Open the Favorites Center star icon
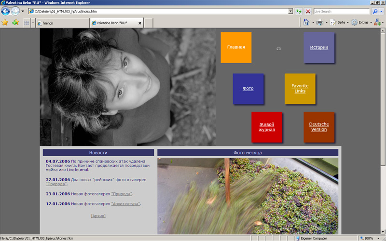Screen dimensions: 386x241 tap(5, 23)
